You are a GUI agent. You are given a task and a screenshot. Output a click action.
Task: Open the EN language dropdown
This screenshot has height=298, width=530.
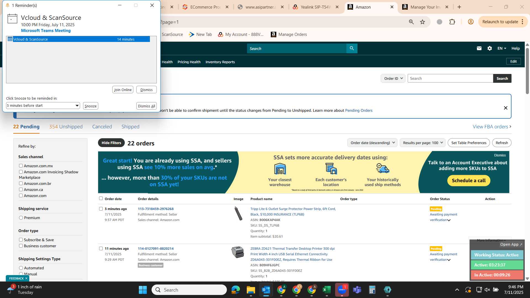click(x=502, y=48)
